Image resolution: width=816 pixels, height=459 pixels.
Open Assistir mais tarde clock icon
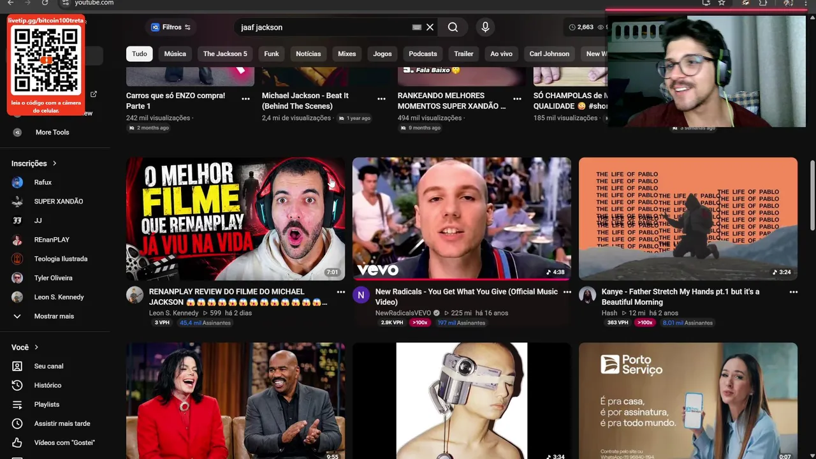tap(17, 423)
